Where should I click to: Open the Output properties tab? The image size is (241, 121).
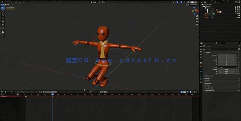click(x=201, y=52)
